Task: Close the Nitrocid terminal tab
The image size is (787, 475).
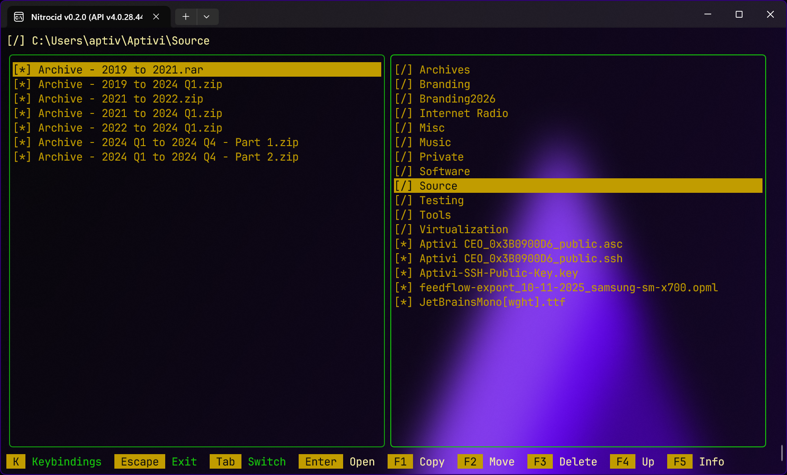Action: [x=156, y=17]
